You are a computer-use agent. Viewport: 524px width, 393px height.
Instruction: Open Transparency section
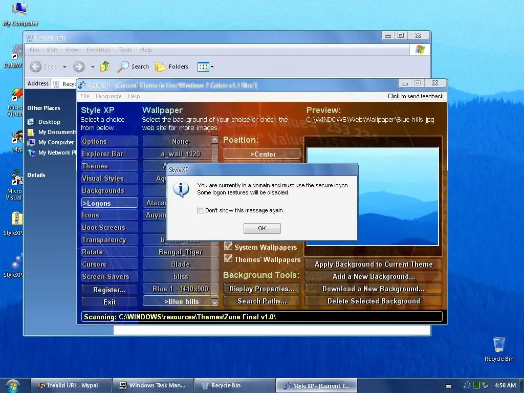point(110,239)
